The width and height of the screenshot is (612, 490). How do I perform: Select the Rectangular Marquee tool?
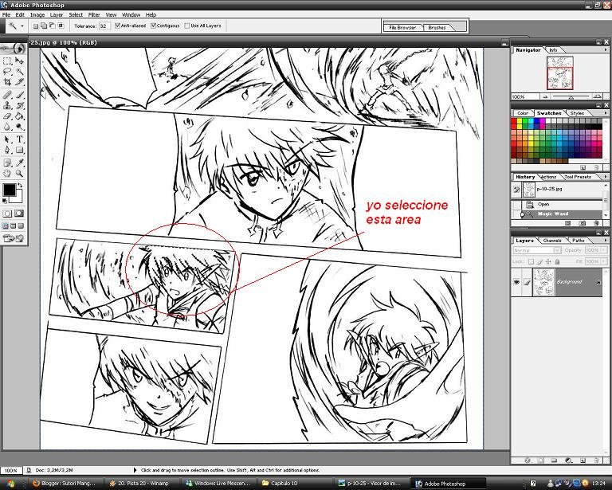click(x=7, y=60)
